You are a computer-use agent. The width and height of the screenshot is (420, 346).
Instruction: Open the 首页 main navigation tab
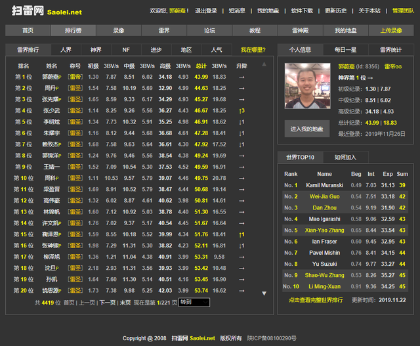click(x=28, y=30)
